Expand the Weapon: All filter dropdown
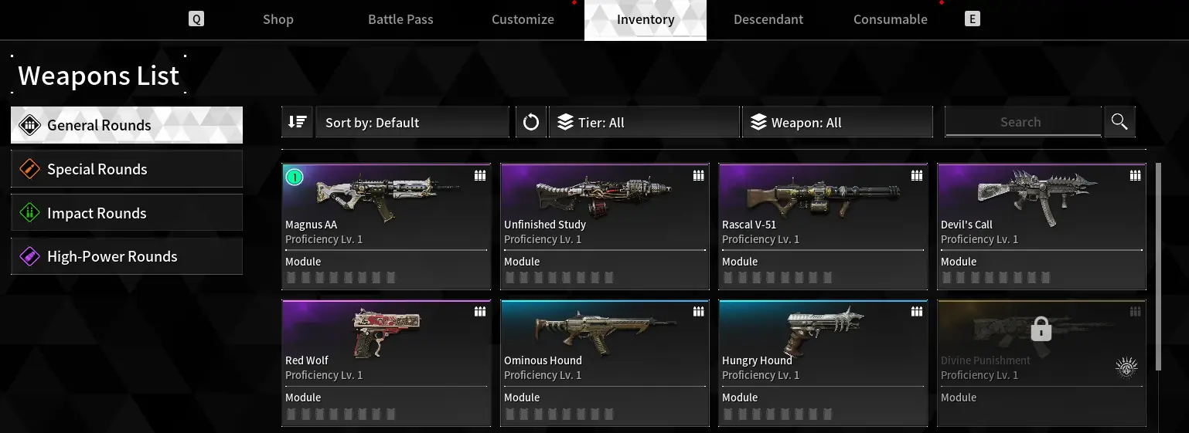Image resolution: width=1189 pixels, height=433 pixels. pyautogui.click(x=837, y=122)
